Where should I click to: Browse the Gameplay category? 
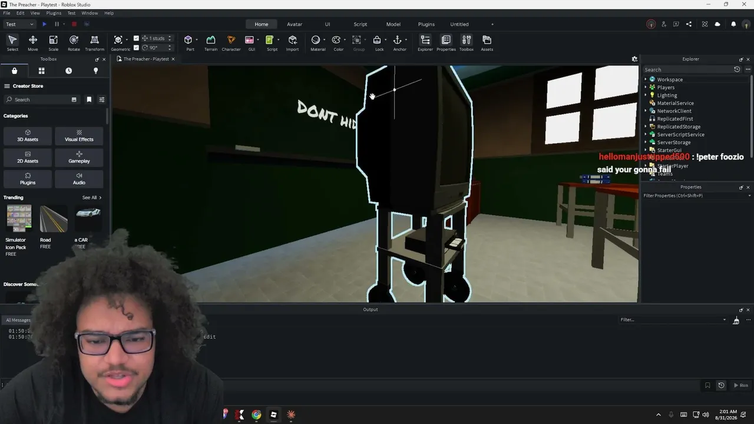point(79,157)
